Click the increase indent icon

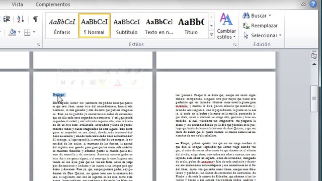click(7, 19)
